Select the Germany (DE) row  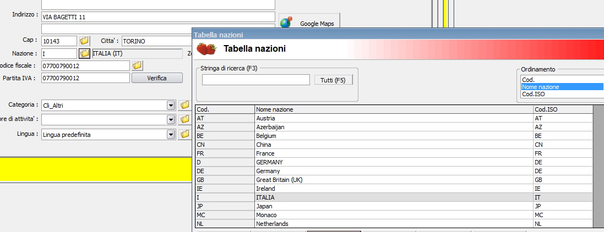pyautogui.click(x=394, y=171)
